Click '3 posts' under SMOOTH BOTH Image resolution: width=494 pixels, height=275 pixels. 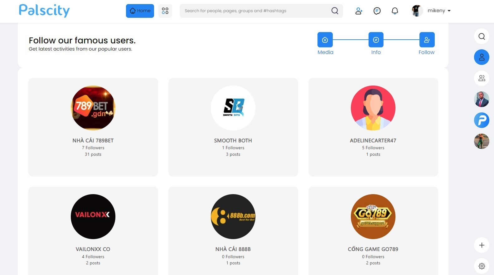233,154
